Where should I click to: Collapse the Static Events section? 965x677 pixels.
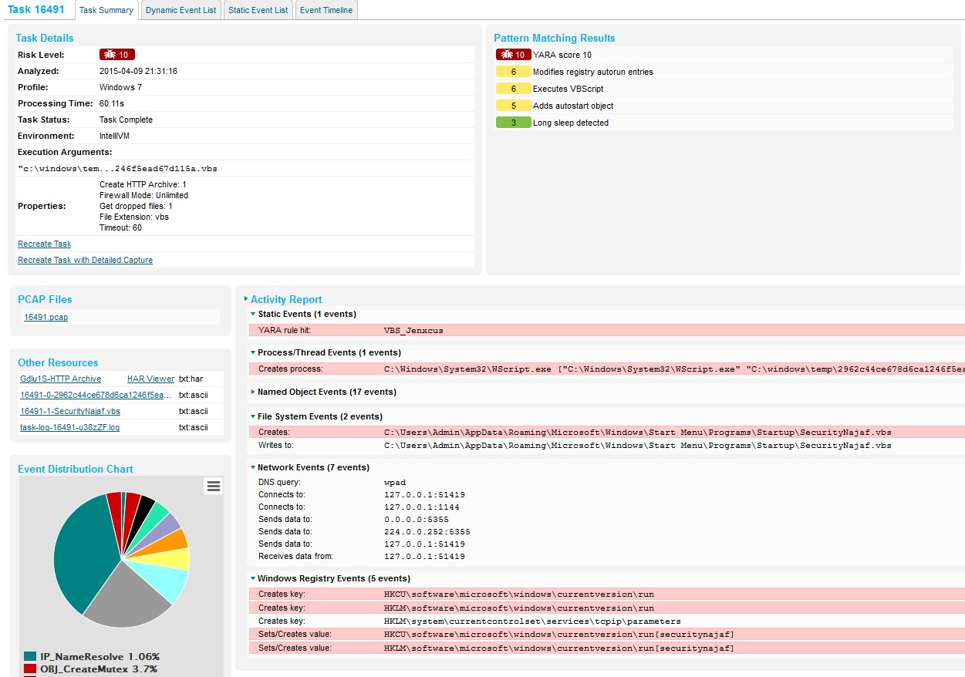click(x=252, y=314)
